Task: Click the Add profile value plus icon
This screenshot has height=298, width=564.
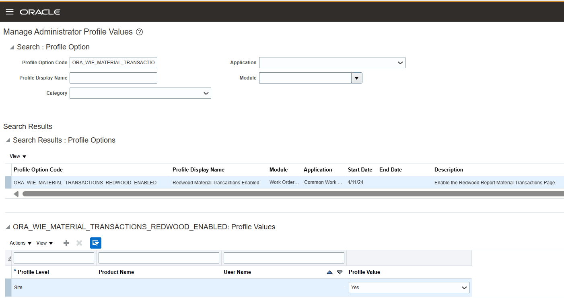Action: pos(66,243)
